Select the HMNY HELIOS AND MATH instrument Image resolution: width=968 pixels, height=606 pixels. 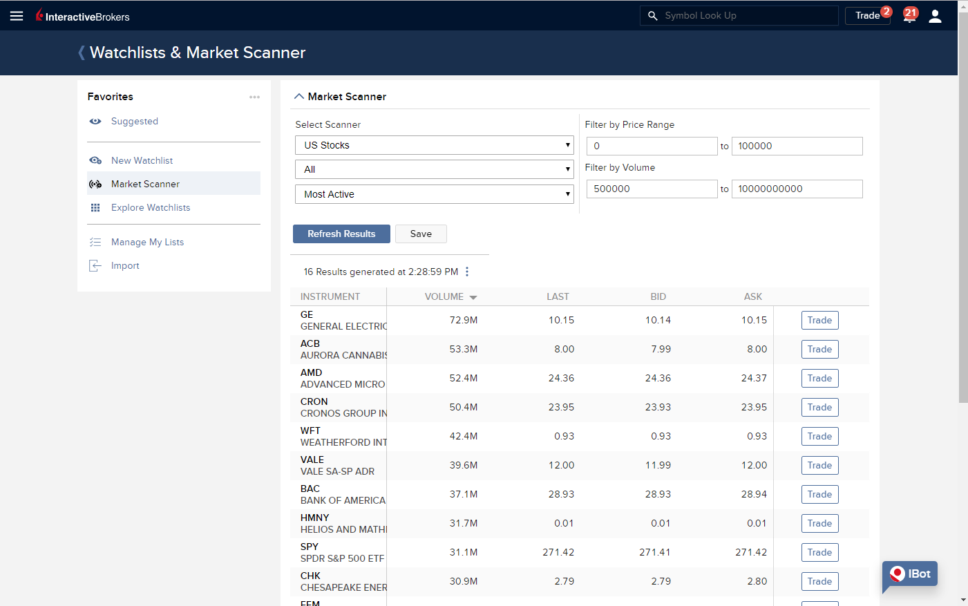[x=343, y=524]
